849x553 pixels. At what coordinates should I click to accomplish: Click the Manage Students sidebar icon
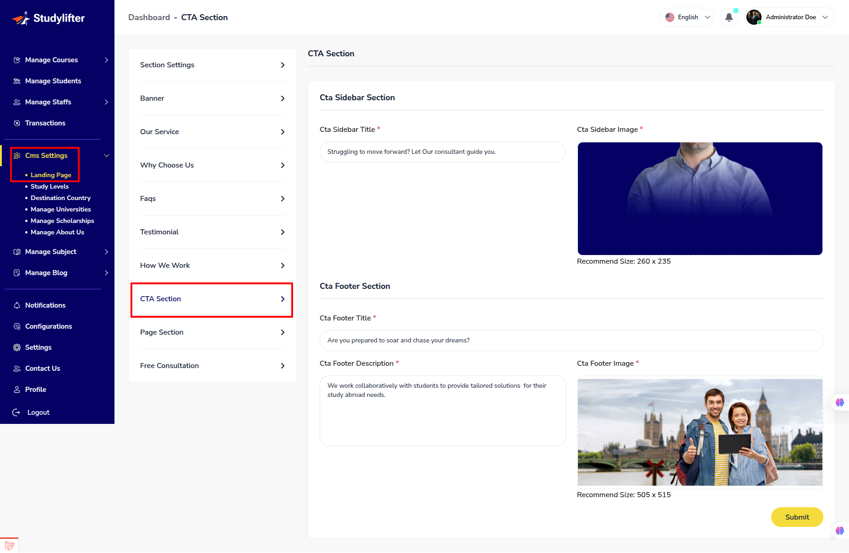(17, 81)
